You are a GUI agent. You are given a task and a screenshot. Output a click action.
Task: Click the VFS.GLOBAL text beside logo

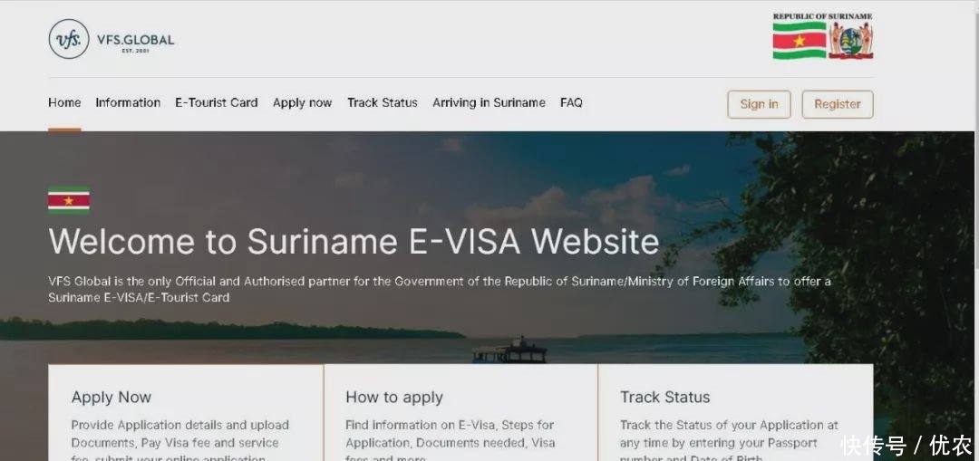[x=135, y=41]
